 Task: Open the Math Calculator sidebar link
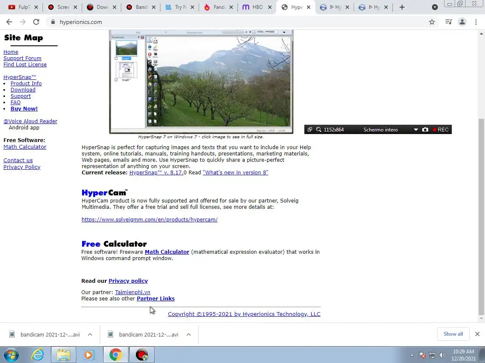coord(25,147)
